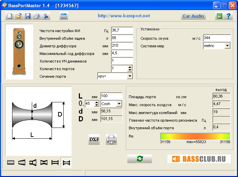238x177 pixels.
Task: Click the port internal volume output 0,4
Action: click(x=221, y=127)
